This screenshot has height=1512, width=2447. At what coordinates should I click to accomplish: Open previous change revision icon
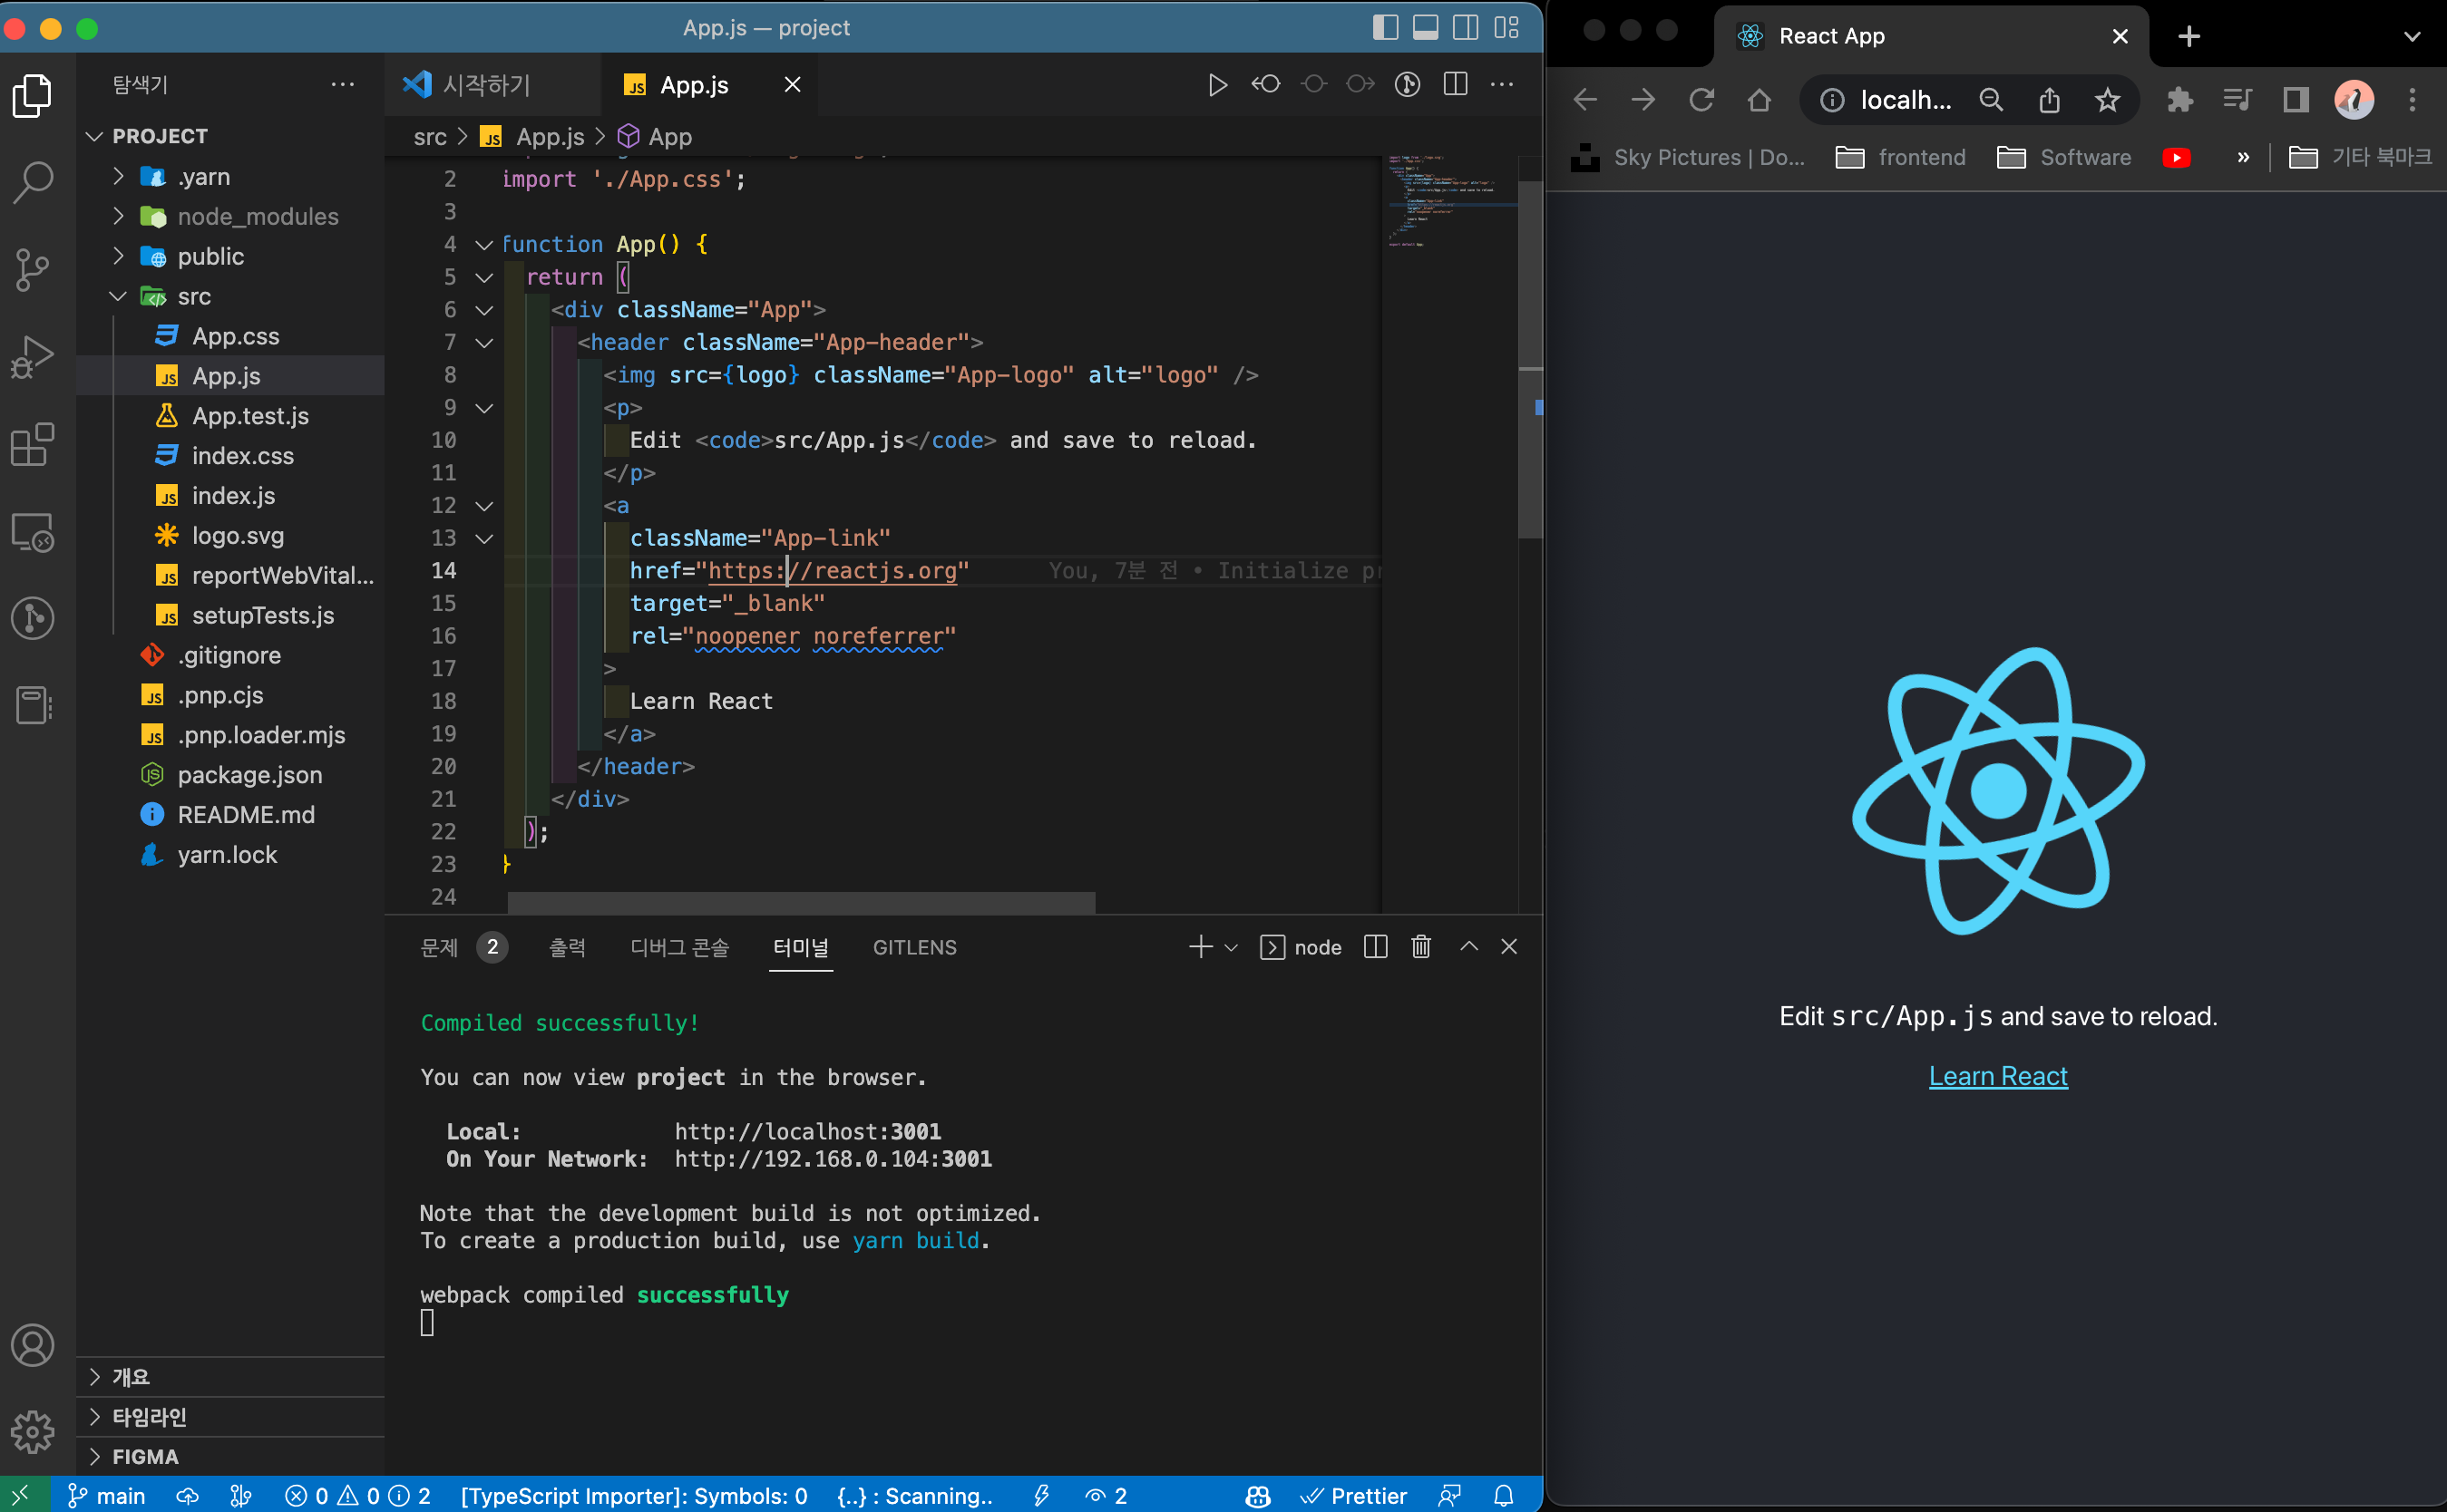point(1265,85)
